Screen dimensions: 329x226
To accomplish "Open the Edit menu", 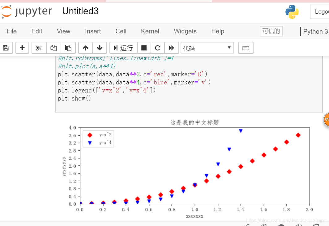I will tap(37, 31).
